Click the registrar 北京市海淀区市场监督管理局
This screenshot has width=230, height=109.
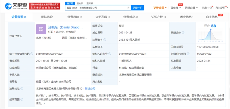tap(135, 75)
